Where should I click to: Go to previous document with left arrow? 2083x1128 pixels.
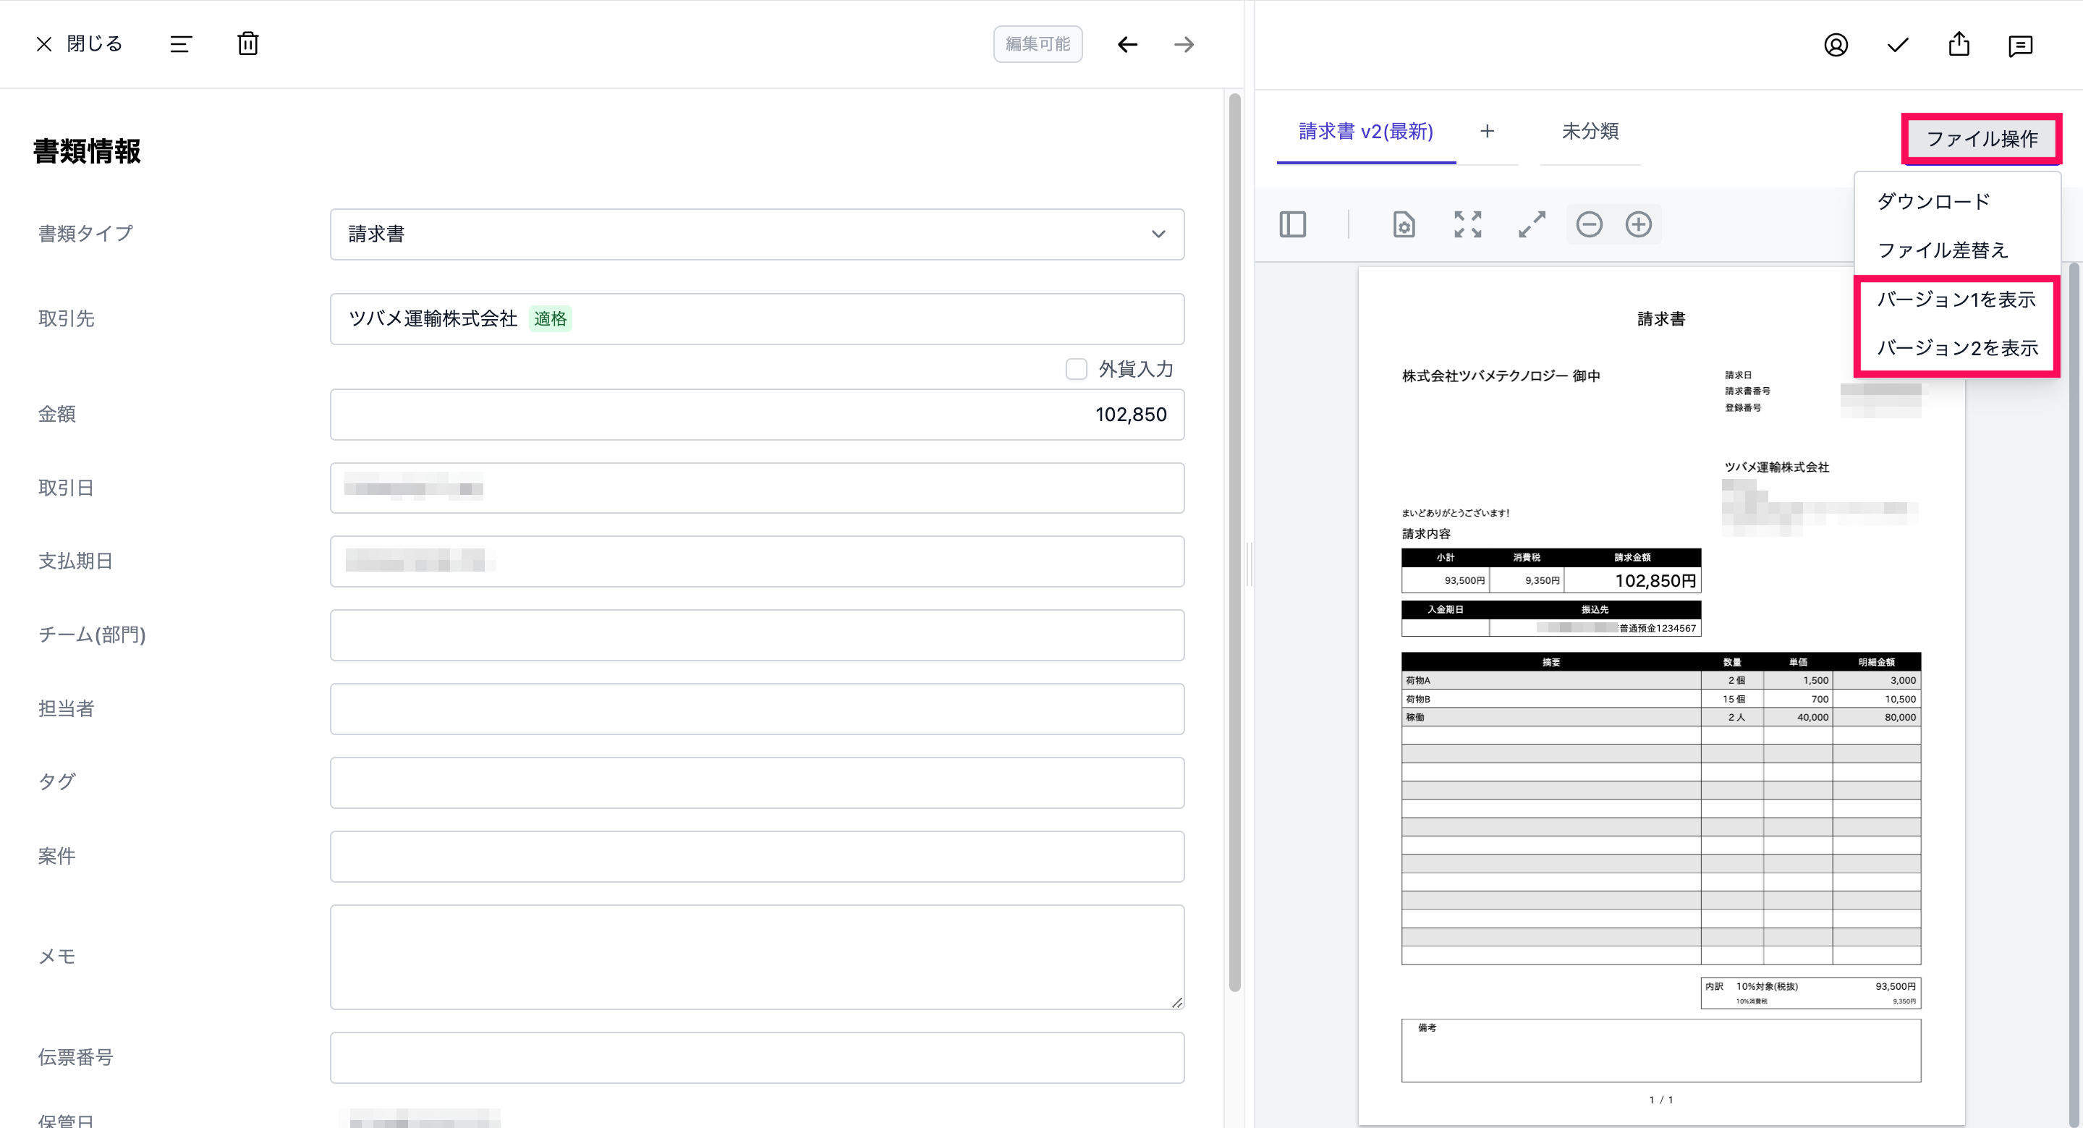(x=1127, y=44)
